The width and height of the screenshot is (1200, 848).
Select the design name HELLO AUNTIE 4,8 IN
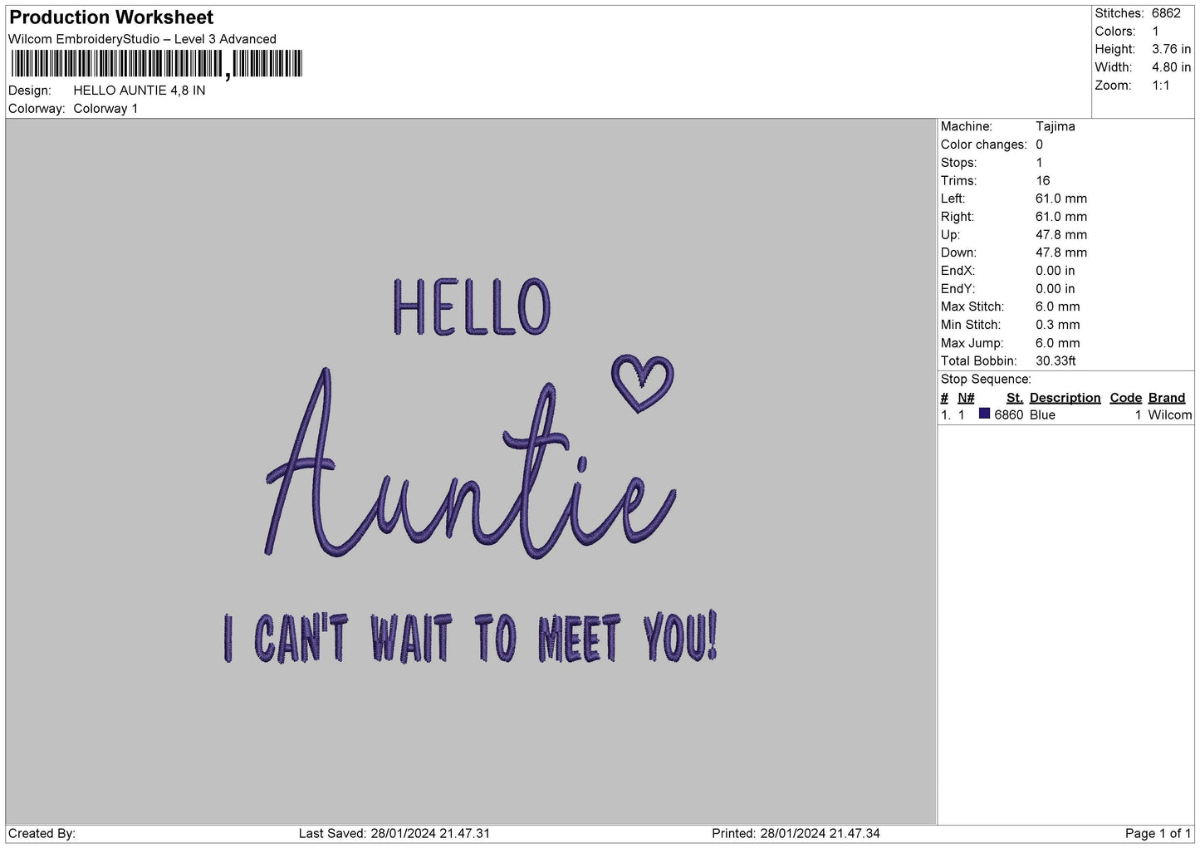(x=140, y=91)
